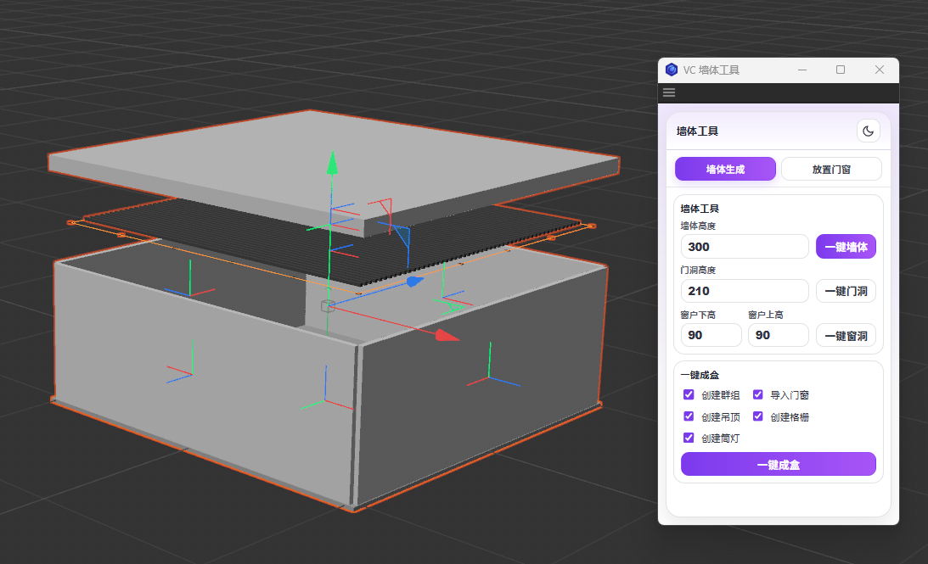Maximize the VC 墙体工具 window
928x564 pixels.
click(840, 70)
